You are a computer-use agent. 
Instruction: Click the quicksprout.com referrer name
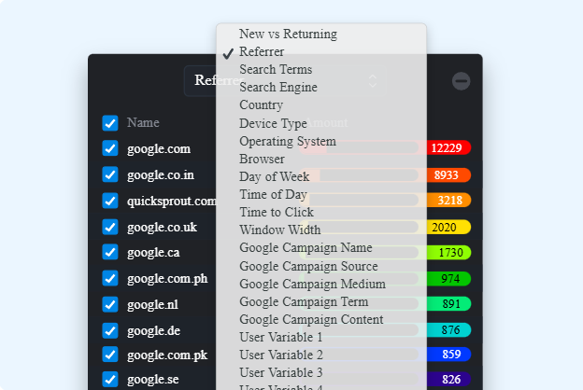(x=171, y=202)
